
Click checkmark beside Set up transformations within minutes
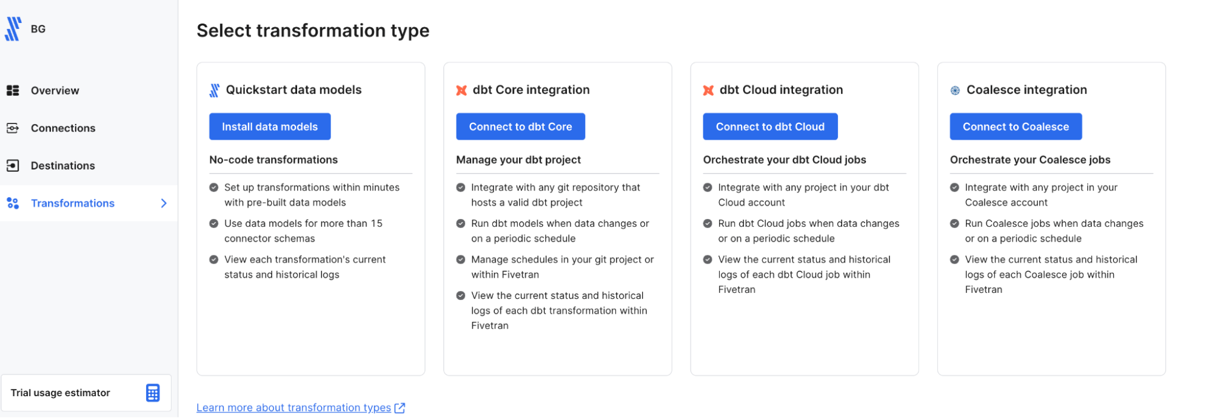point(214,188)
